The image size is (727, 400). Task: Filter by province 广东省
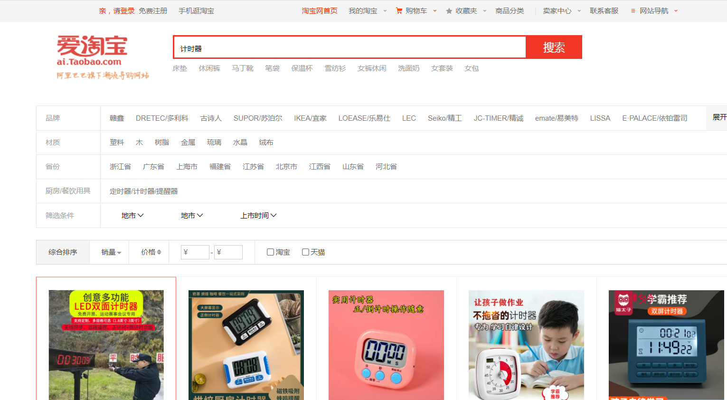(153, 167)
